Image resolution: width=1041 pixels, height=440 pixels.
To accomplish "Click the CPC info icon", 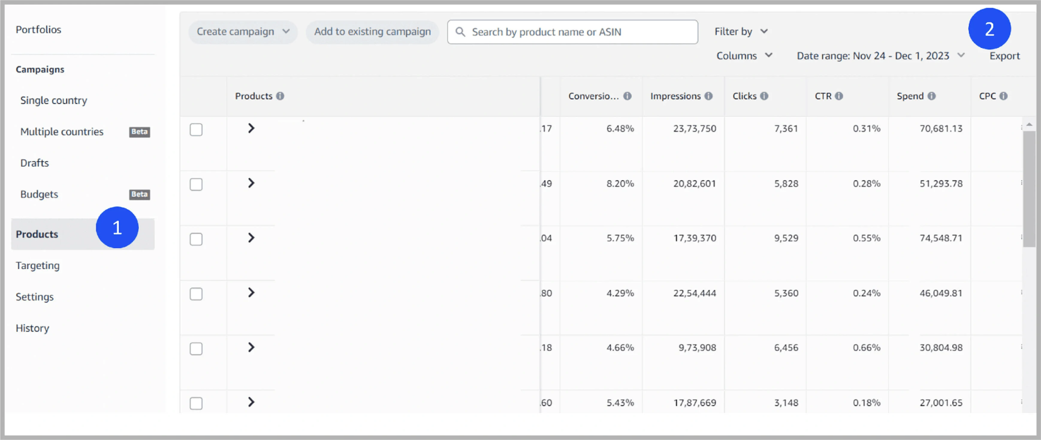I will coord(1004,96).
